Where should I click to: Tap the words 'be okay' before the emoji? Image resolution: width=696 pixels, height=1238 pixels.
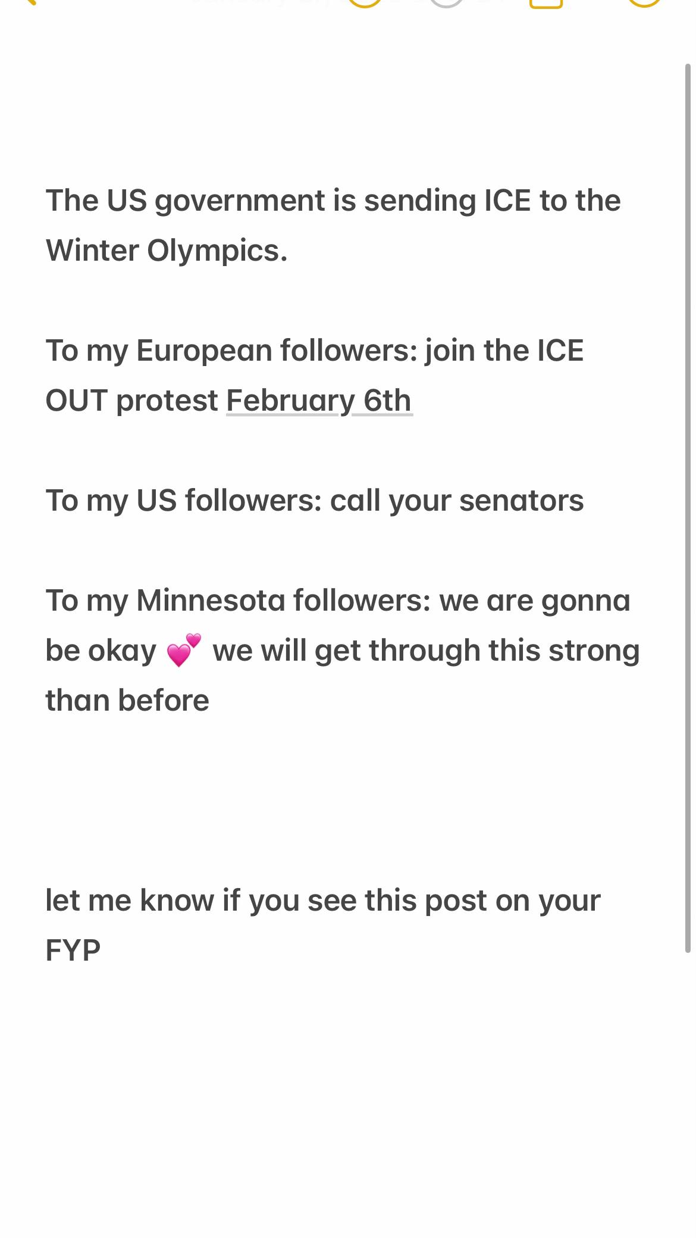click(101, 651)
